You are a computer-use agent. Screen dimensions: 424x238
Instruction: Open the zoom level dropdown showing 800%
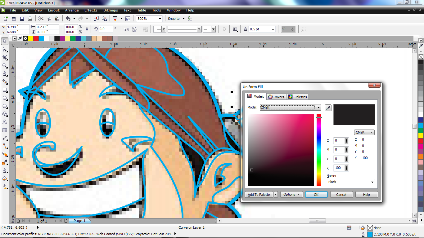click(x=160, y=19)
